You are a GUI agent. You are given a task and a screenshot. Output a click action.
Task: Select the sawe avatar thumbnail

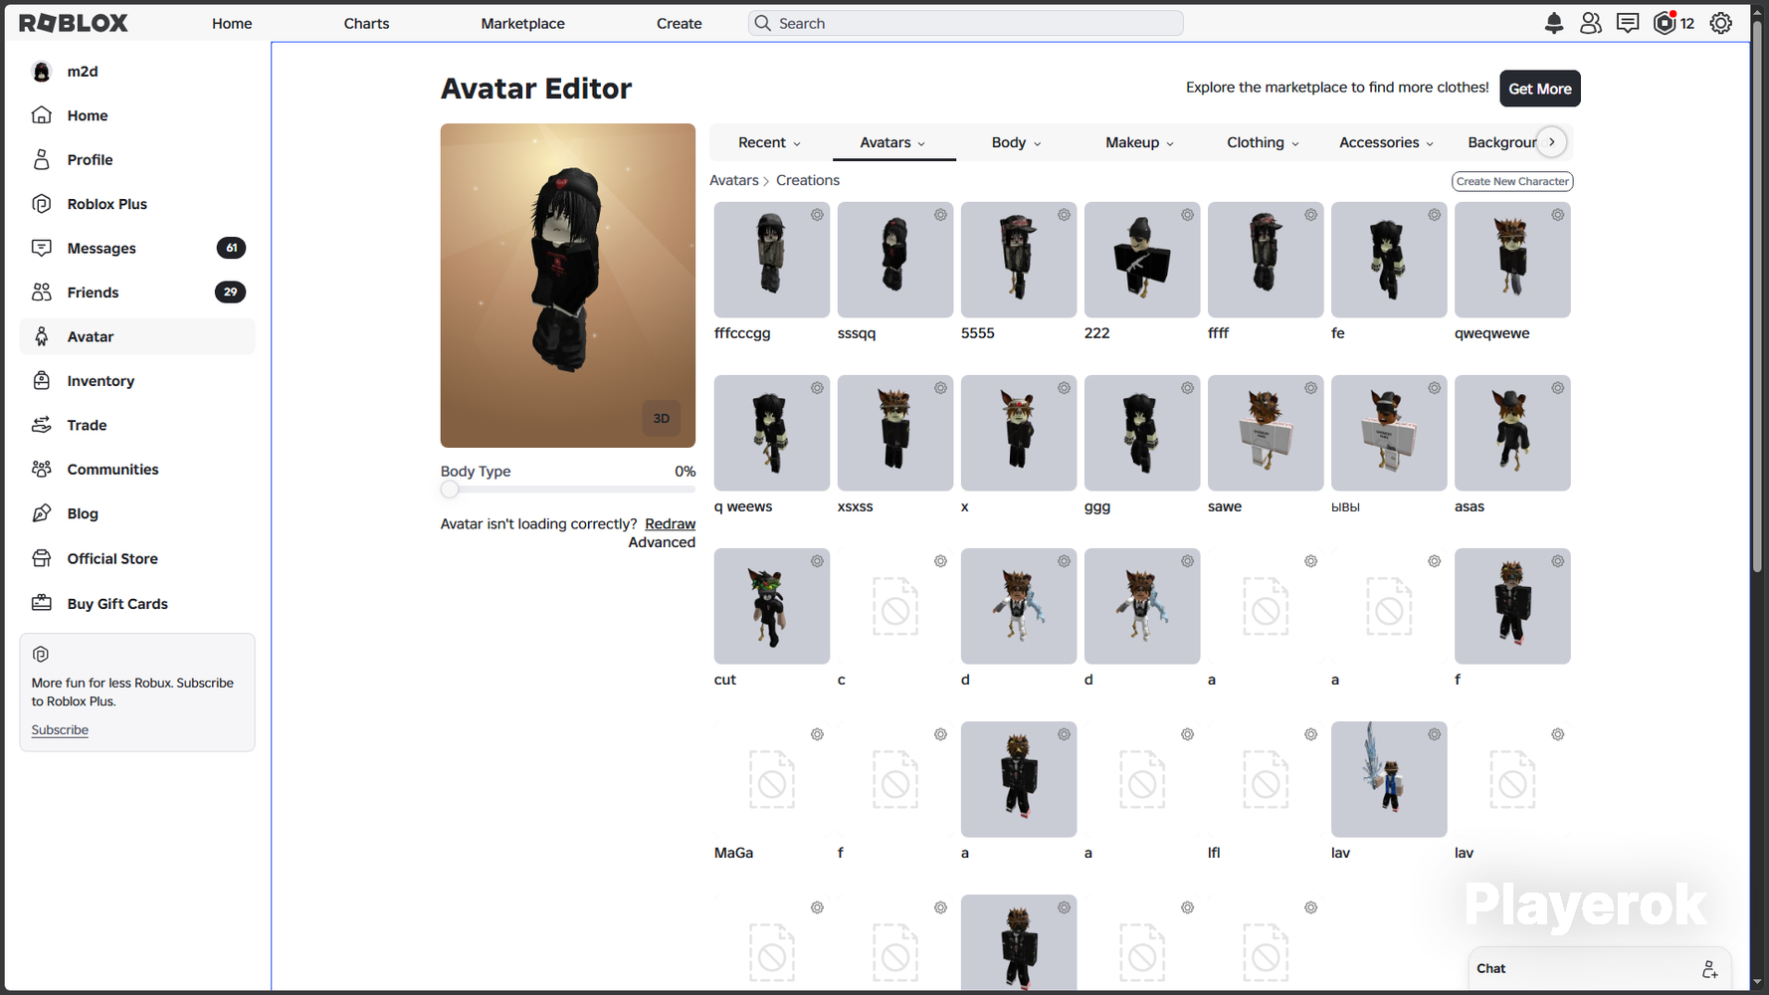click(x=1266, y=433)
